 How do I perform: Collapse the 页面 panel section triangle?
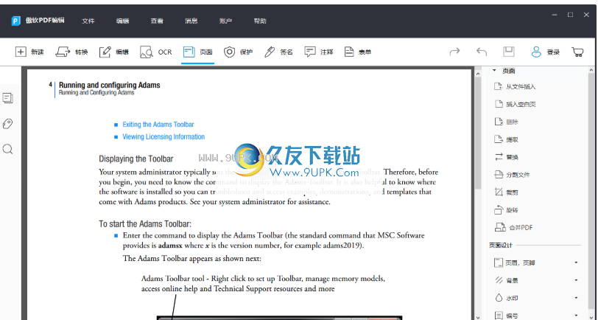[x=494, y=70]
